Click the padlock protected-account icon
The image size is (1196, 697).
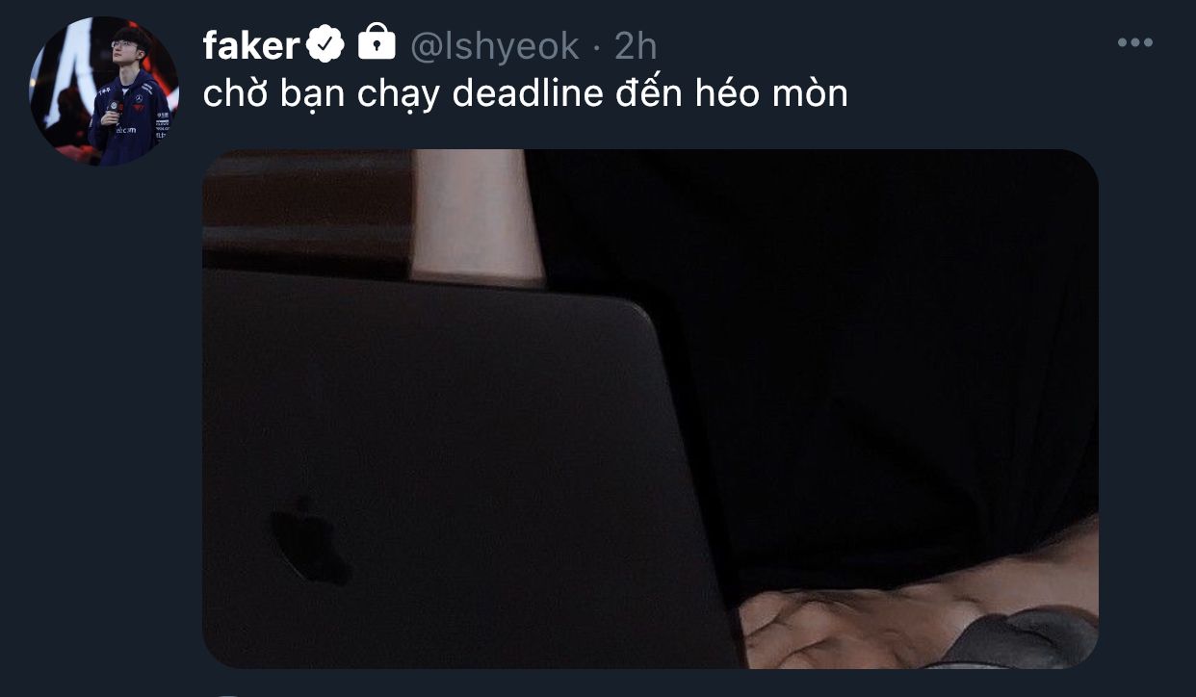377,42
